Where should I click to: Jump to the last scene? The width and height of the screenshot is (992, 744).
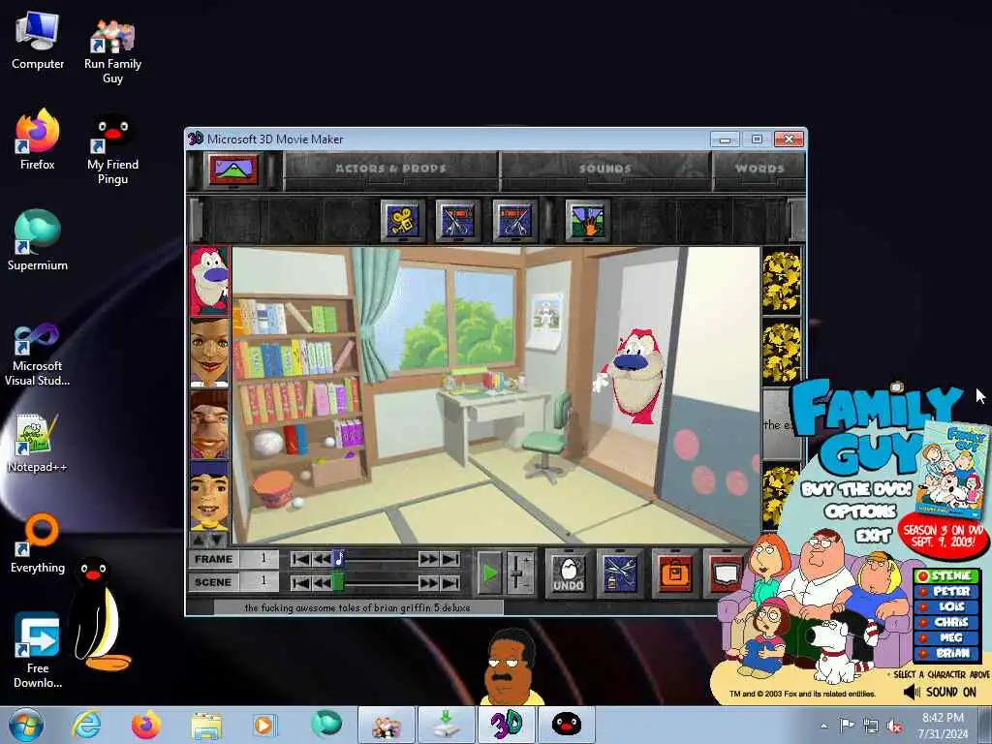[x=450, y=582]
